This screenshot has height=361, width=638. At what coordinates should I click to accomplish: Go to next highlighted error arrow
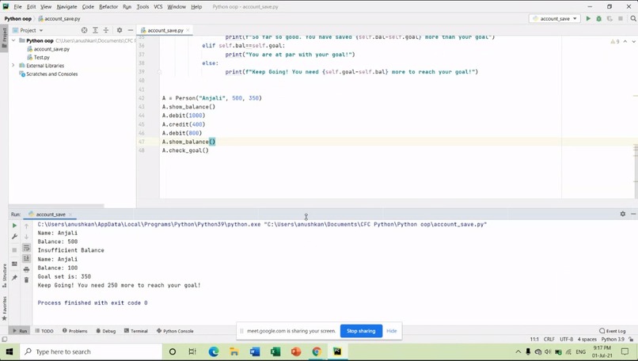(632, 41)
